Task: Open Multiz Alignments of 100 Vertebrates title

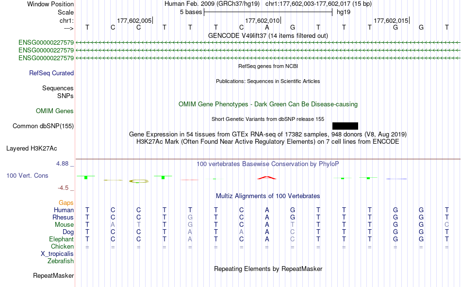Action: (268, 196)
